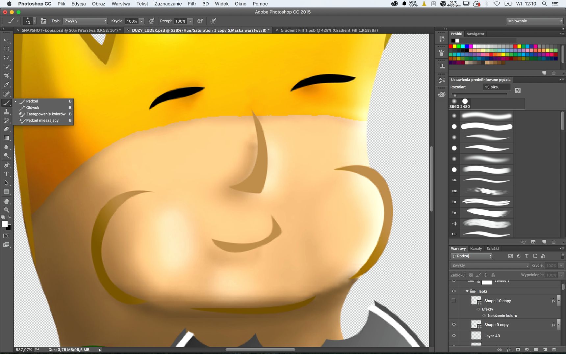This screenshot has height=354, width=566.
Task: Create a new layer icon
Action: [545, 349]
